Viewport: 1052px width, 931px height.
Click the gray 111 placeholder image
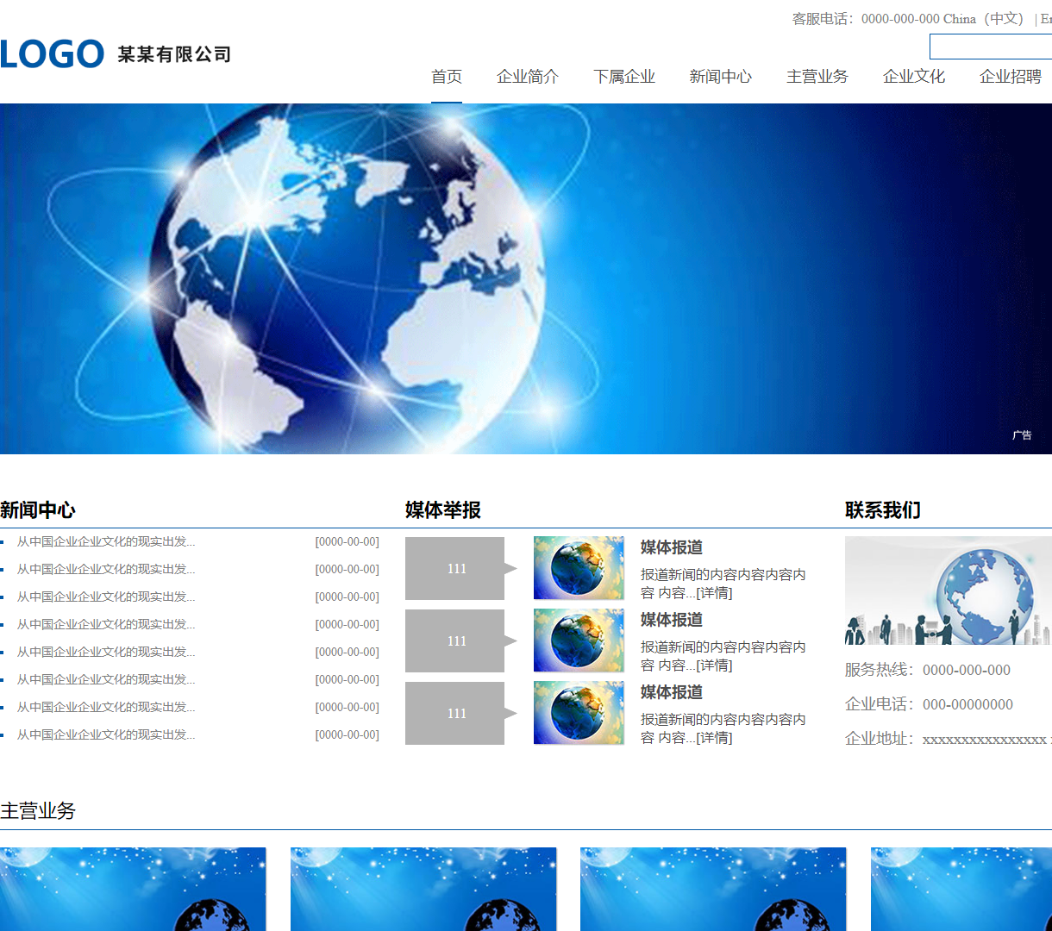point(454,568)
